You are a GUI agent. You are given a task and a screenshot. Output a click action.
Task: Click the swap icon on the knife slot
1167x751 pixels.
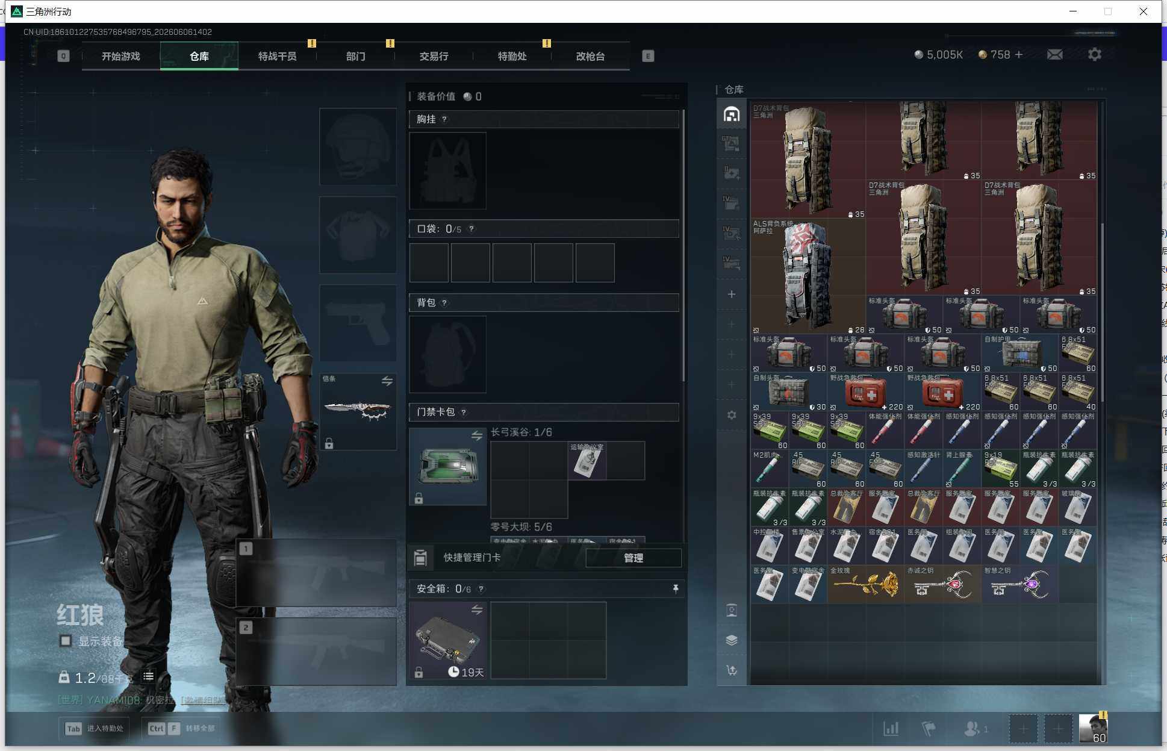(387, 381)
